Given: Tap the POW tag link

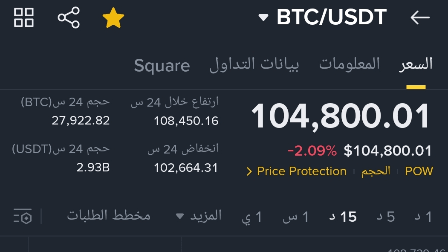Looking at the screenshot, I should [419, 171].
